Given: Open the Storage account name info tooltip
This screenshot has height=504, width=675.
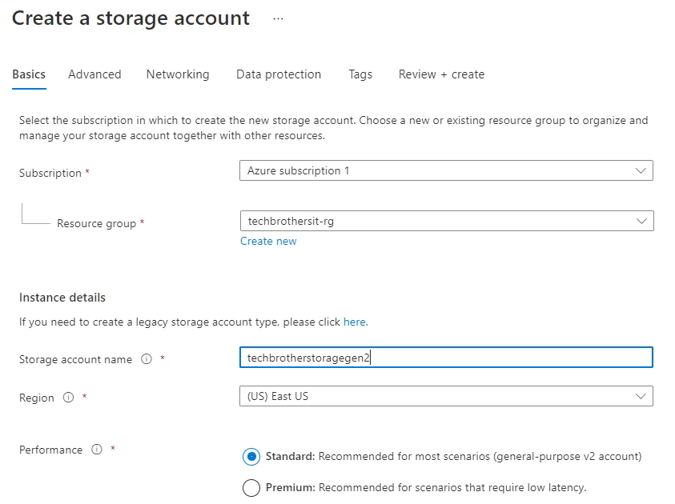Looking at the screenshot, I should tap(144, 359).
